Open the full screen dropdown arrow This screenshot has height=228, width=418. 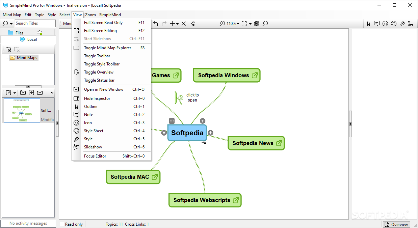(x=250, y=24)
